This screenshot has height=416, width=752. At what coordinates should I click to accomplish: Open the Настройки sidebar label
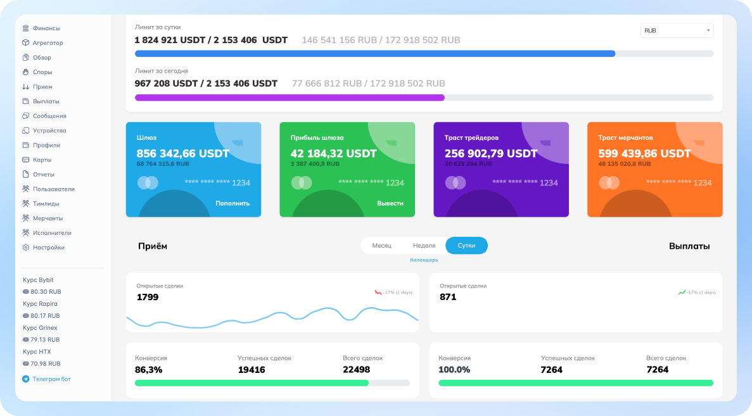tap(48, 248)
